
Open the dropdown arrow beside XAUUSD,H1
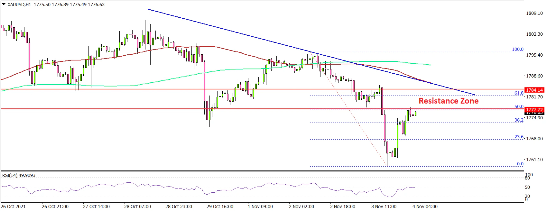[4, 5]
